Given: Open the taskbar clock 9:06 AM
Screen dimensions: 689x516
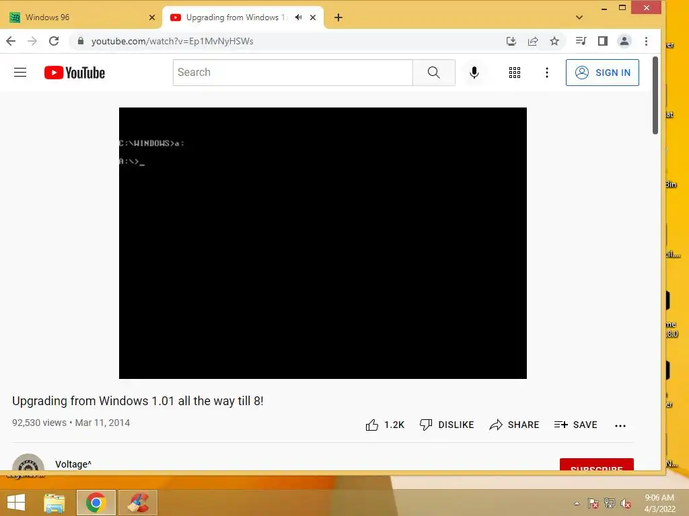Looking at the screenshot, I should tap(659, 503).
